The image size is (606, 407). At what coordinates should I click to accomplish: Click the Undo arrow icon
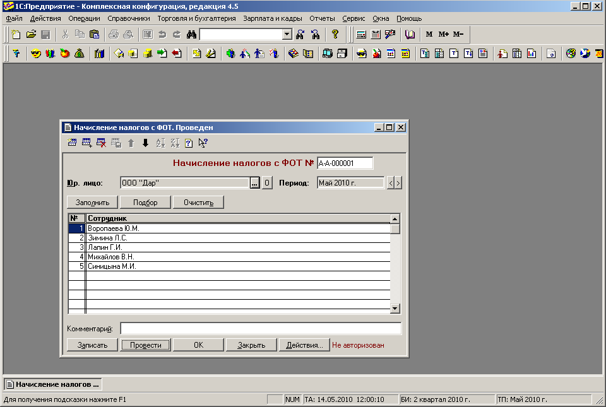pyautogui.click(x=162, y=34)
